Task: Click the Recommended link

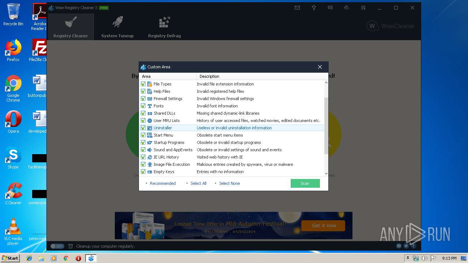Action: (x=163, y=183)
